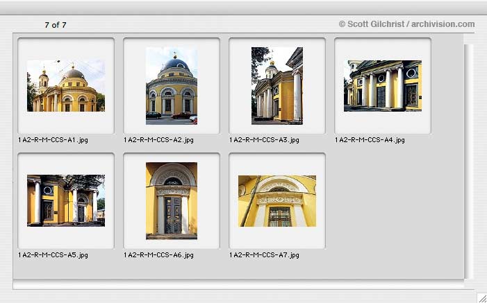487x303 pixels.
Task: Click filename 1A2-R-M-CCS-A3.jpg
Action: pyautogui.click(x=264, y=140)
